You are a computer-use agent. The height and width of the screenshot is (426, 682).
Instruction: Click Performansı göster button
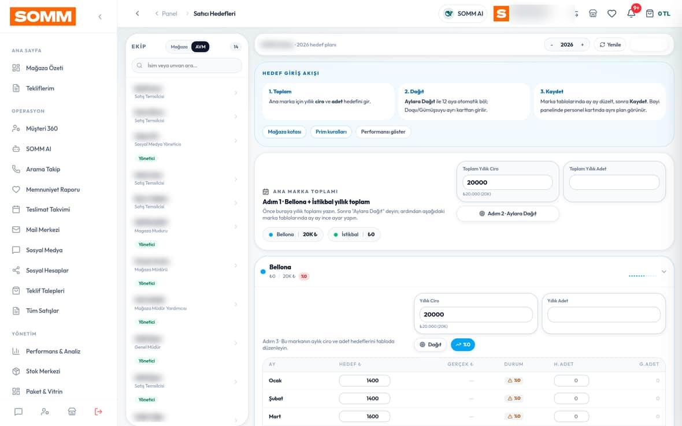pyautogui.click(x=383, y=132)
